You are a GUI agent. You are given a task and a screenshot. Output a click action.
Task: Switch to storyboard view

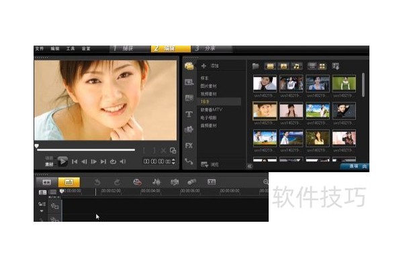(x=46, y=182)
